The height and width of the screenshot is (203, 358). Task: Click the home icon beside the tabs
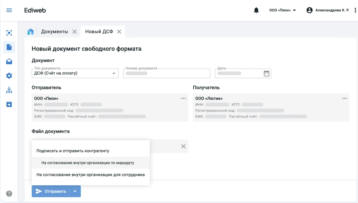(31, 31)
